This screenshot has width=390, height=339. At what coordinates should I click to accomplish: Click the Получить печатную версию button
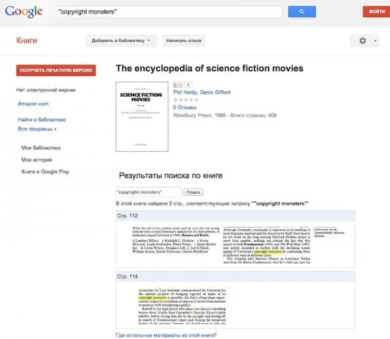pyautogui.click(x=56, y=70)
